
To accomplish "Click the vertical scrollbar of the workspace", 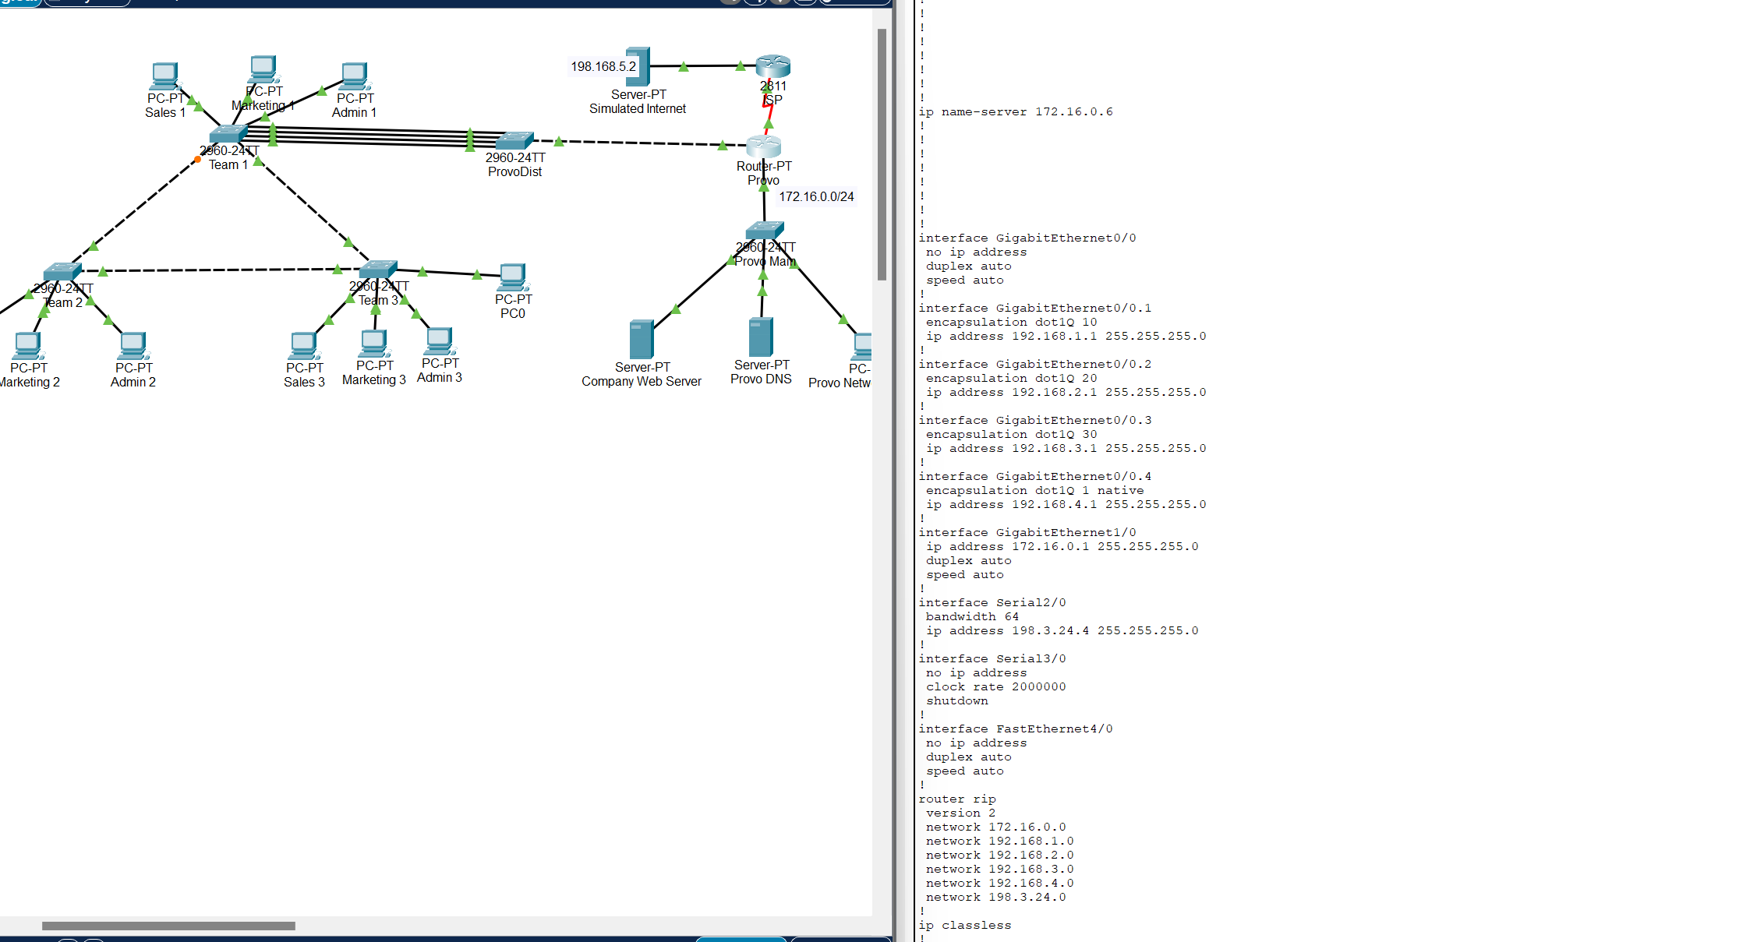I will click(x=882, y=154).
